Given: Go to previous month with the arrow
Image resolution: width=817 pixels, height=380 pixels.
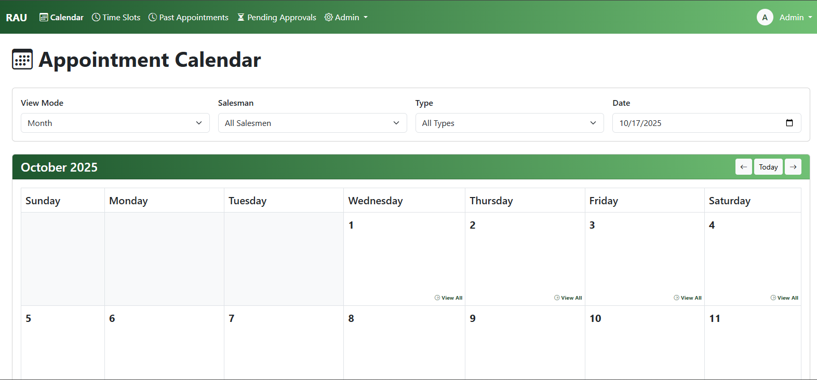Looking at the screenshot, I should point(743,166).
